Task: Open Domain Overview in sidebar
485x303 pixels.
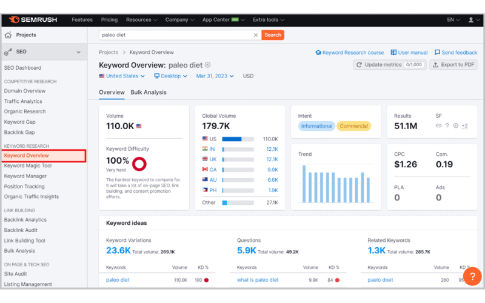Action: (x=25, y=91)
